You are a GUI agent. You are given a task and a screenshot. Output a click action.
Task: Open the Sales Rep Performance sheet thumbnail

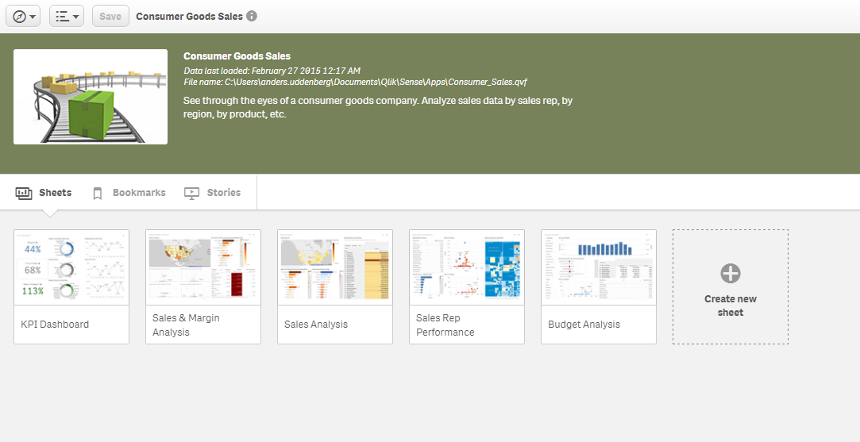coord(467,267)
